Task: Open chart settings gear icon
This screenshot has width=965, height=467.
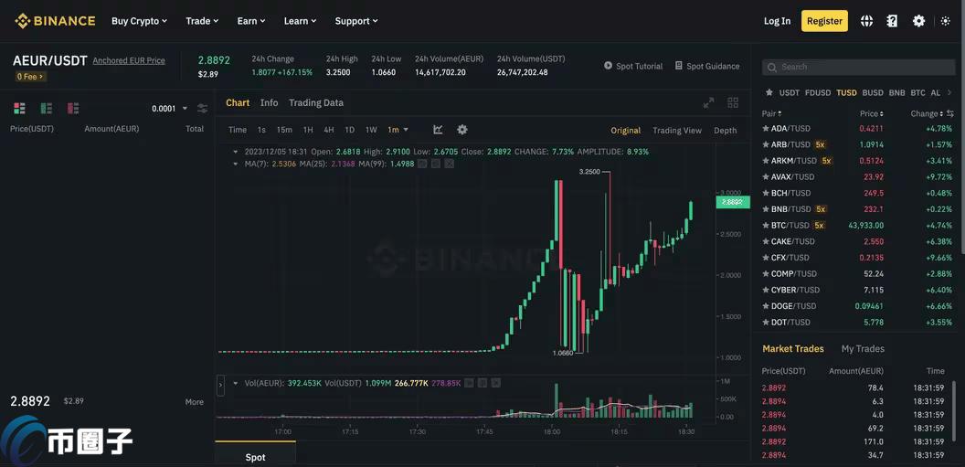Action: (x=462, y=130)
